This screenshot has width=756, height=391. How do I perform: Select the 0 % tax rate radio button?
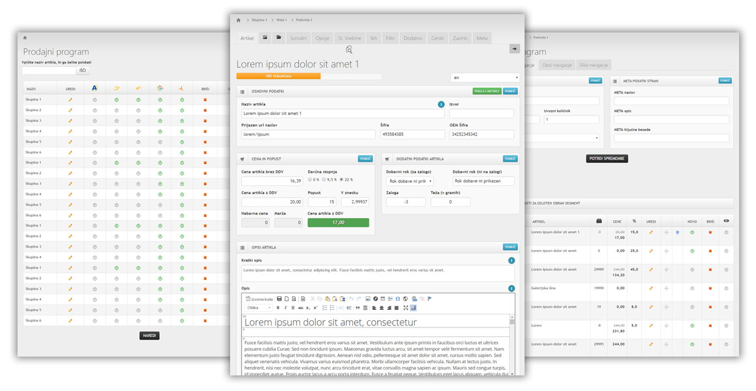click(310, 180)
